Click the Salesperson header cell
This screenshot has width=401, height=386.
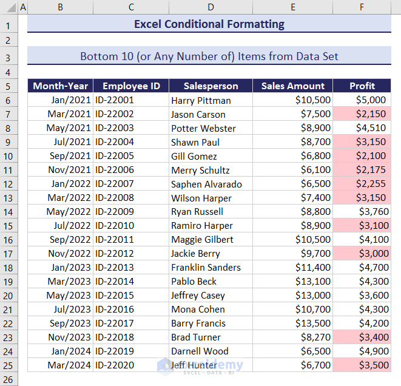(x=211, y=86)
